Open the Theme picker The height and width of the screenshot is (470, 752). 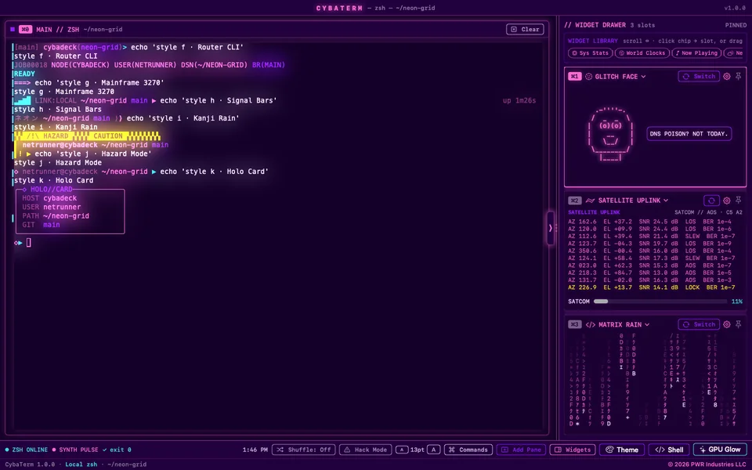click(x=622, y=450)
